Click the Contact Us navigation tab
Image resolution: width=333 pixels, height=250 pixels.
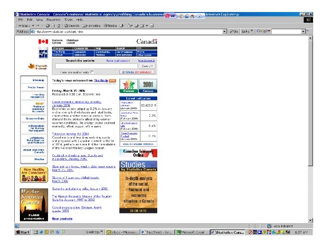(x=83, y=48)
